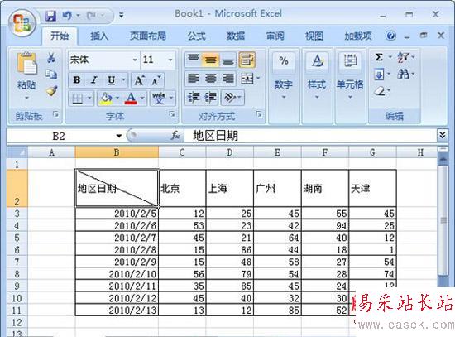
Task: Open the font name dropdown 宋体
Action: click(x=135, y=60)
